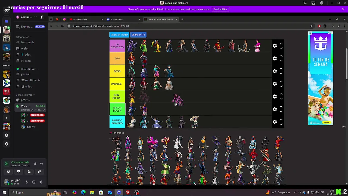Open a new browser tab

tap(182, 19)
